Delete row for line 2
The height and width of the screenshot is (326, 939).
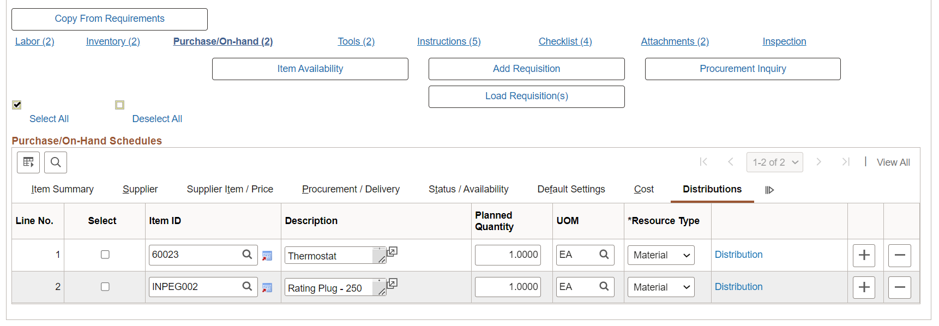point(899,287)
